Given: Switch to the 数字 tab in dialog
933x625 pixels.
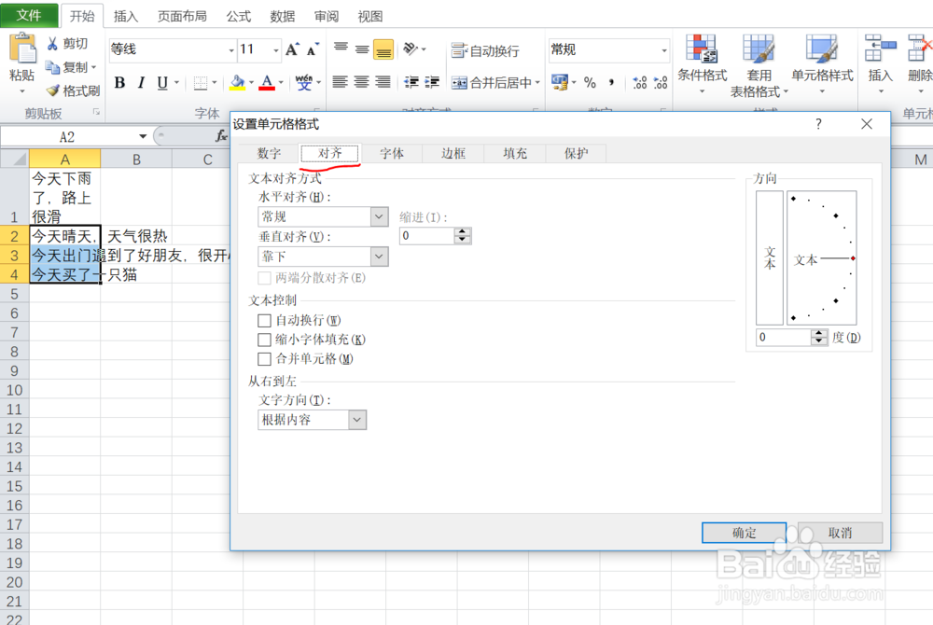Looking at the screenshot, I should click(x=269, y=153).
